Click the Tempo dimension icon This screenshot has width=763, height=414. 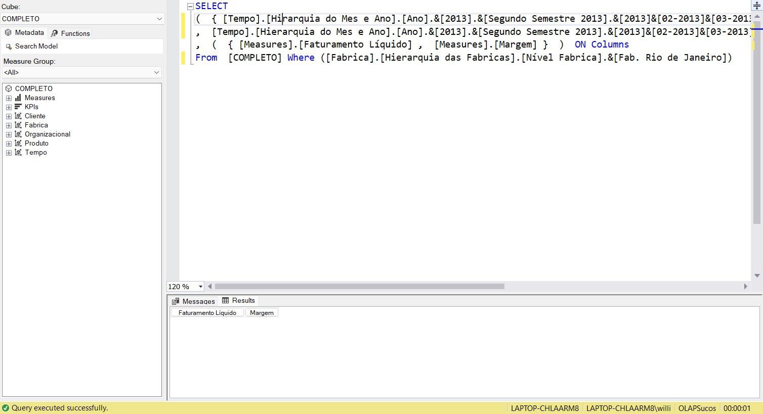pyautogui.click(x=18, y=152)
